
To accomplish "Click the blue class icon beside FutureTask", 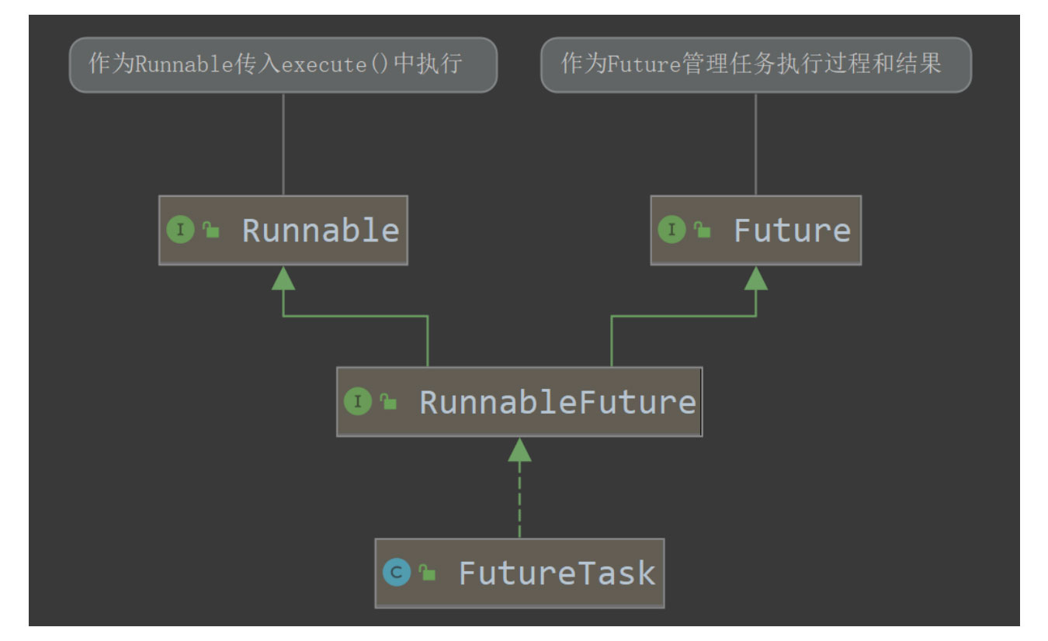I will point(397,573).
